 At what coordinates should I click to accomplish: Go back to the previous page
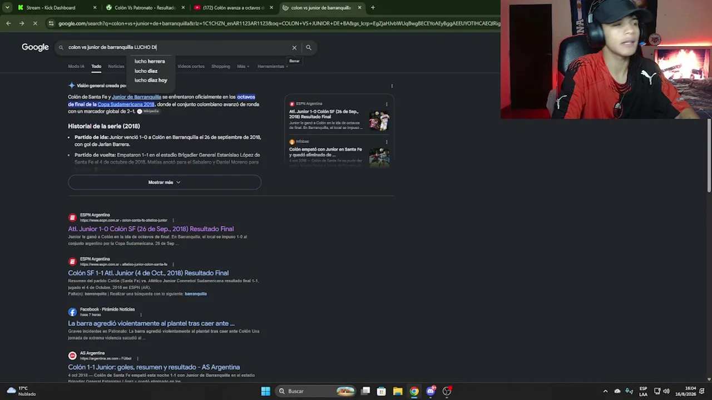click(x=8, y=23)
